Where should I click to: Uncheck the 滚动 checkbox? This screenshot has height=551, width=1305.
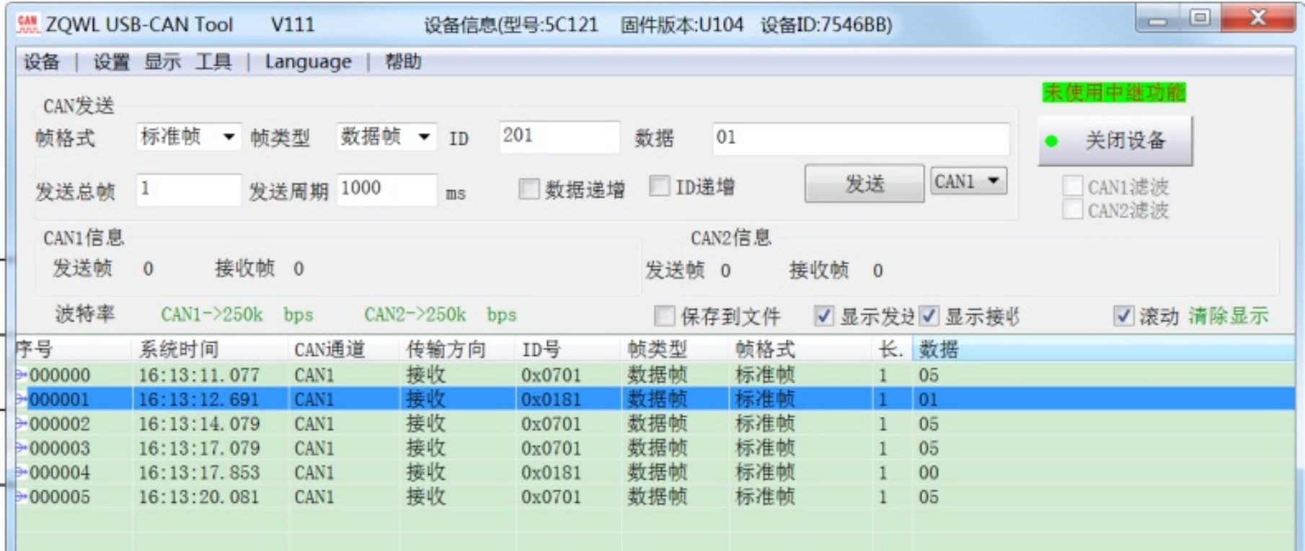coord(1123,315)
